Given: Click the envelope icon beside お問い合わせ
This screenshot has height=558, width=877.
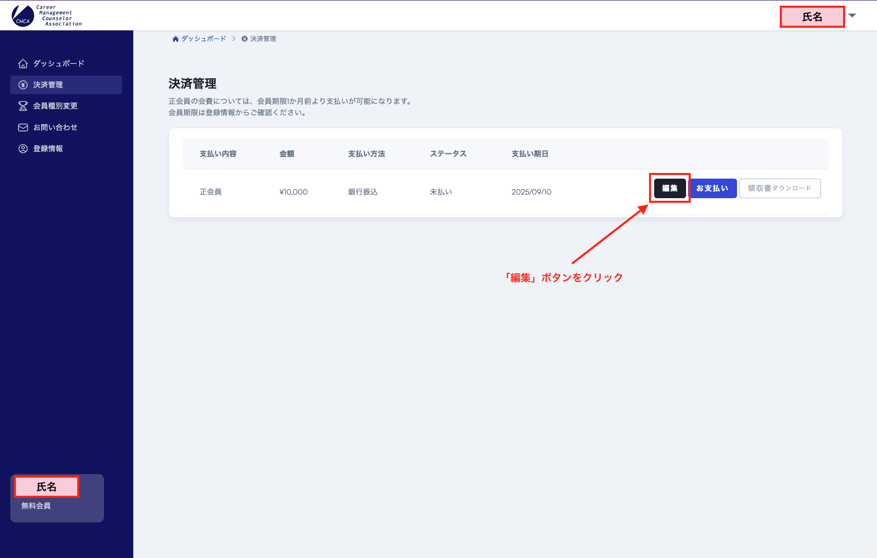Looking at the screenshot, I should [23, 128].
